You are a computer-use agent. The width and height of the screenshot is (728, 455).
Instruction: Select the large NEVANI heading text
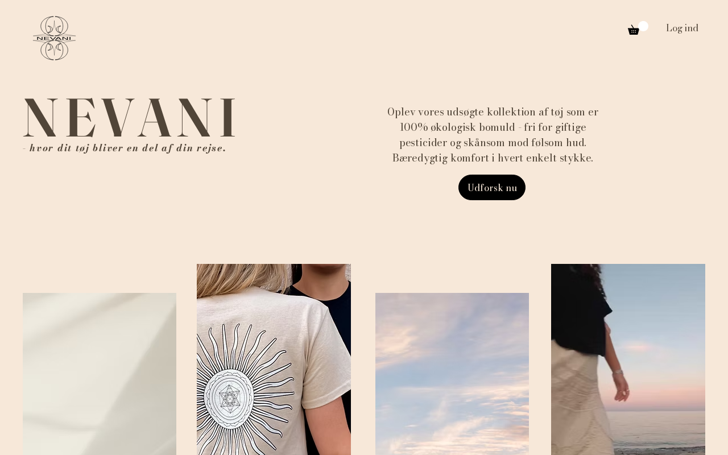pyautogui.click(x=129, y=118)
